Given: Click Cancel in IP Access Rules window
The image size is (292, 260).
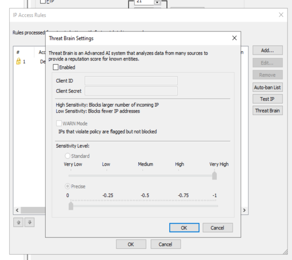Looking at the screenshot, I should coord(165,244).
